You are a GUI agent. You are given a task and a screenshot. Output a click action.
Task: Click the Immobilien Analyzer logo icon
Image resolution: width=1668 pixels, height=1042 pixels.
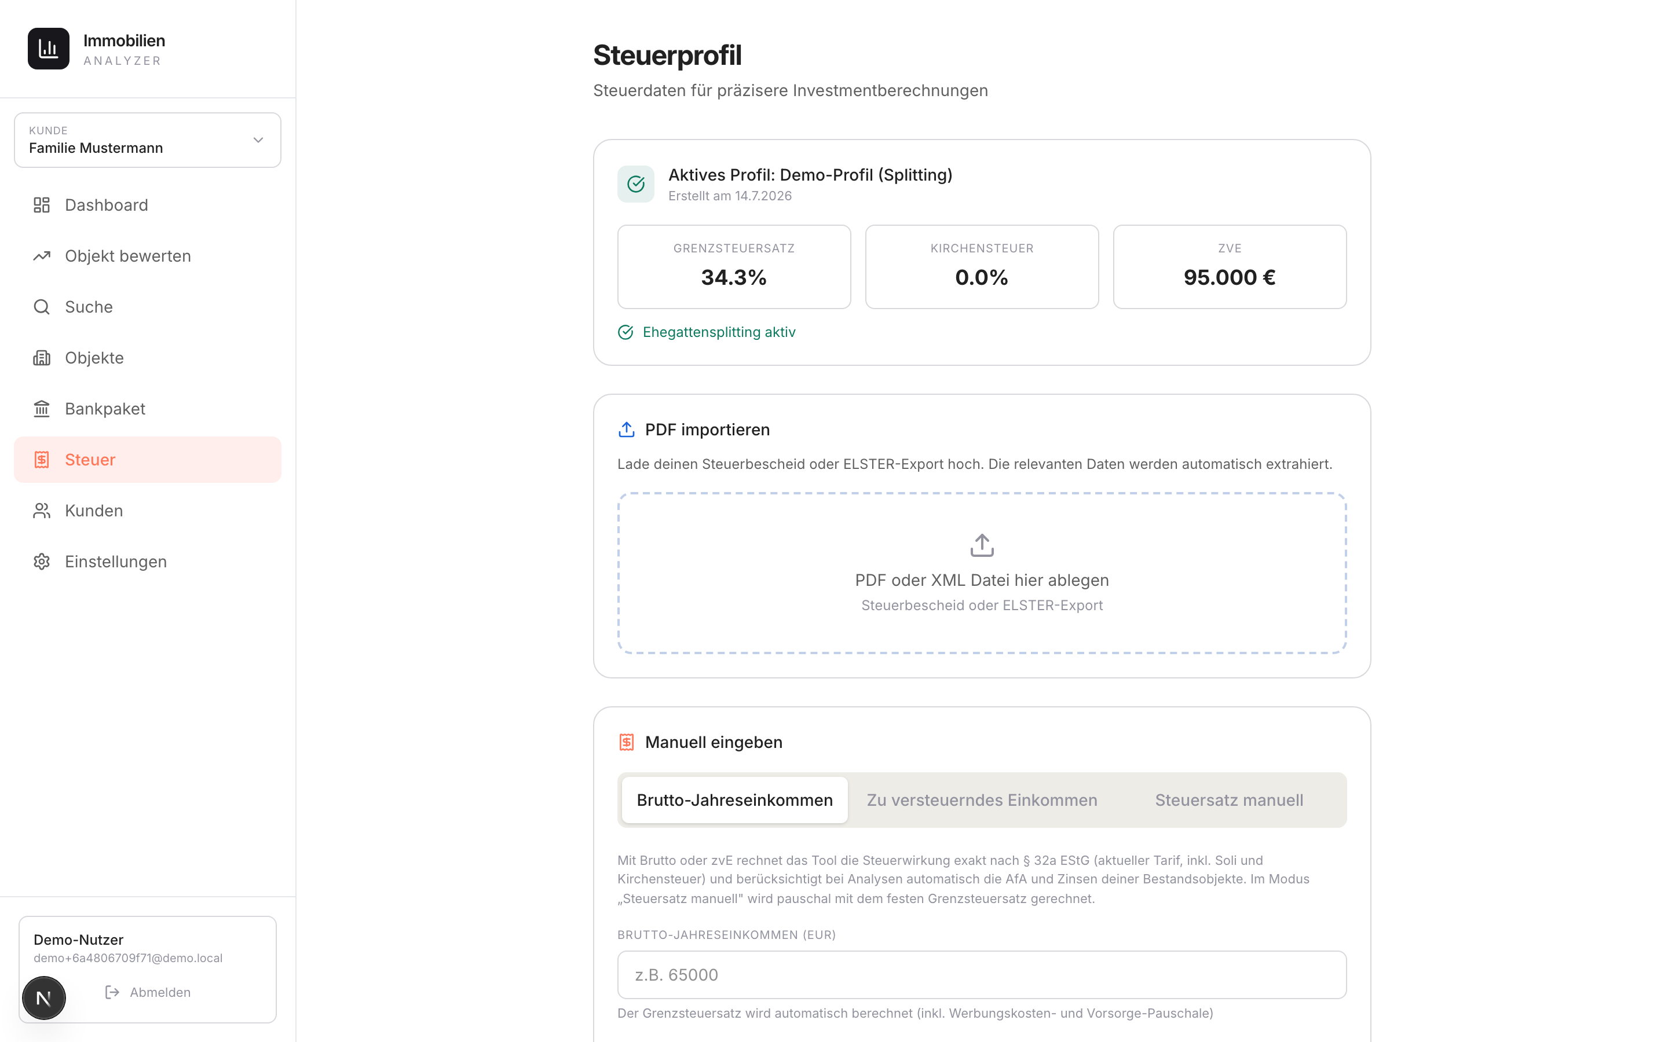[x=48, y=49]
